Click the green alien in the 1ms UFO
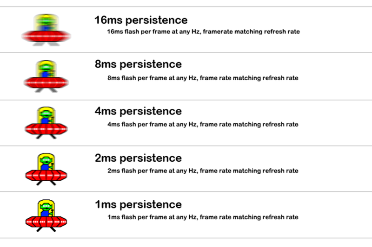This screenshot has width=372, height=247. pos(46,208)
